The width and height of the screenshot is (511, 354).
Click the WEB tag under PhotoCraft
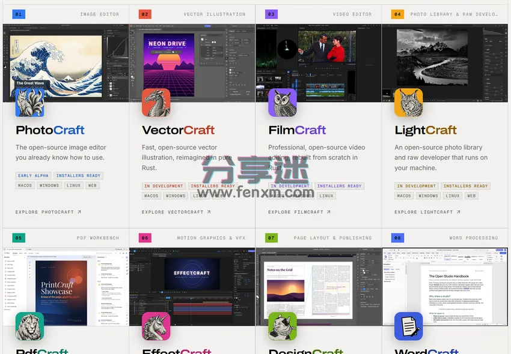(93, 185)
